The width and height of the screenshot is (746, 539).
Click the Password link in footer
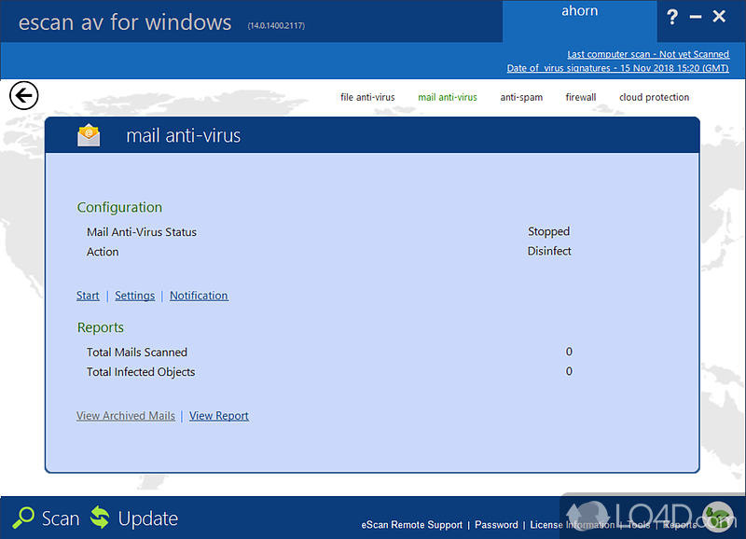[x=496, y=525]
